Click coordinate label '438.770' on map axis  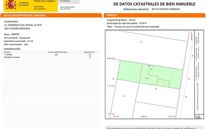tap(172, 116)
